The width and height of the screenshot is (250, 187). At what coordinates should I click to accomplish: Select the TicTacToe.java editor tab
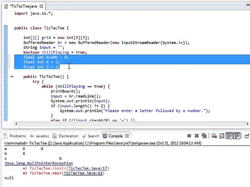click(x=23, y=6)
